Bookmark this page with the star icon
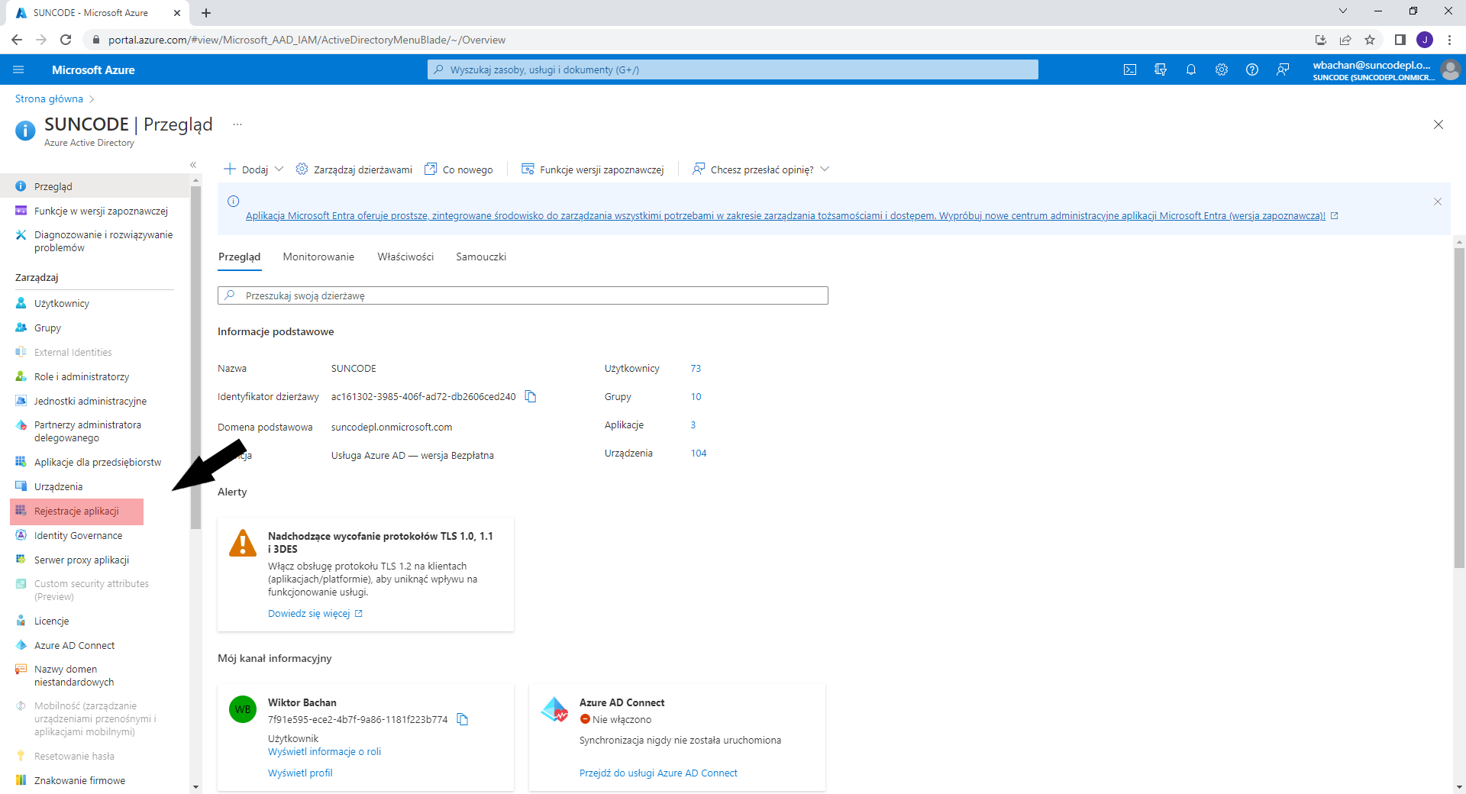This screenshot has height=794, width=1466. click(x=1370, y=40)
